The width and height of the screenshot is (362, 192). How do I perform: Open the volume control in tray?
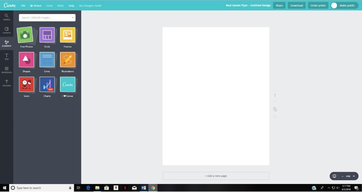click(338, 188)
